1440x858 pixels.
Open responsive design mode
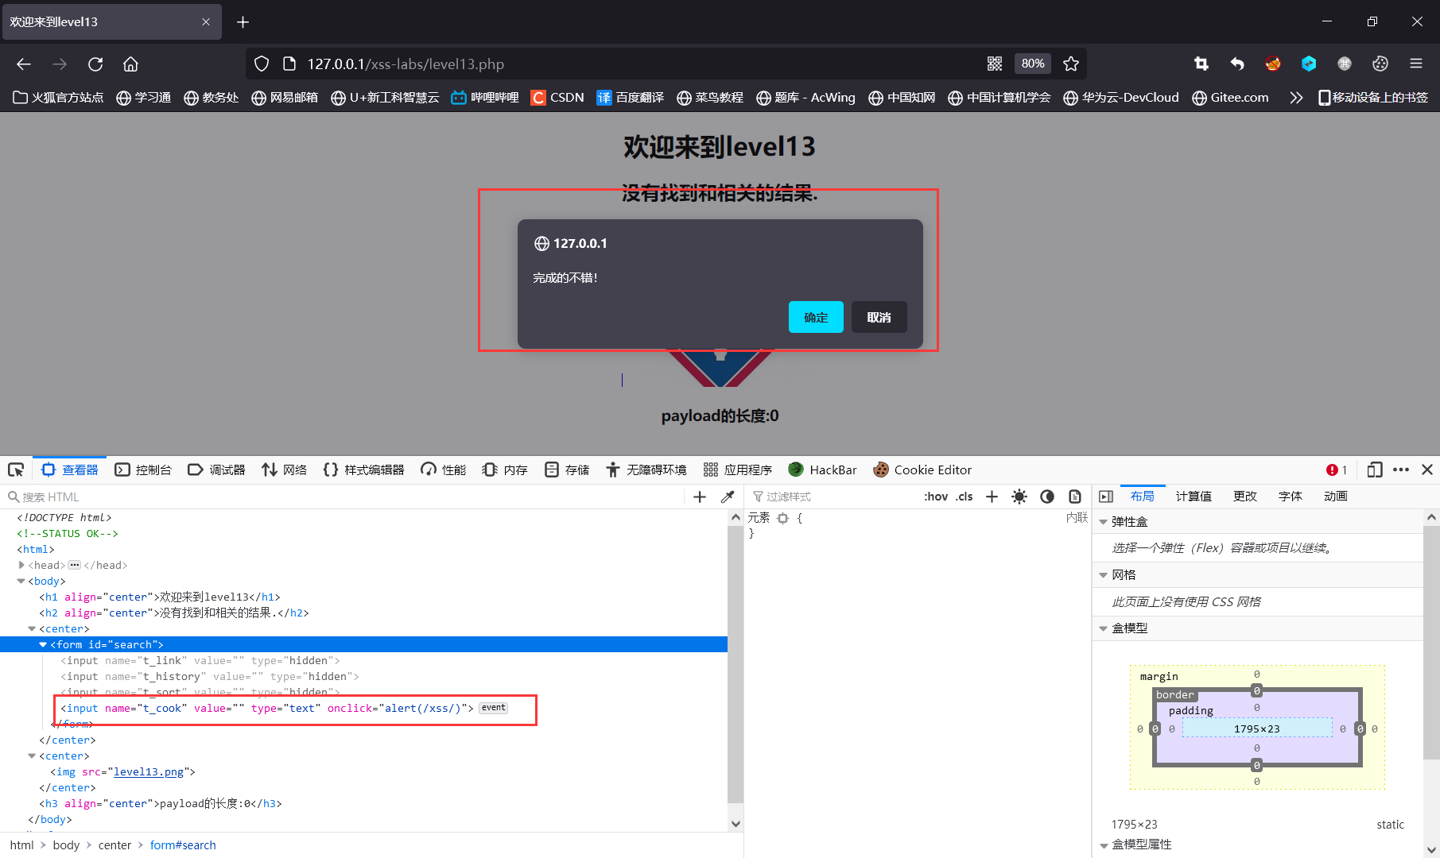pyautogui.click(x=1375, y=470)
